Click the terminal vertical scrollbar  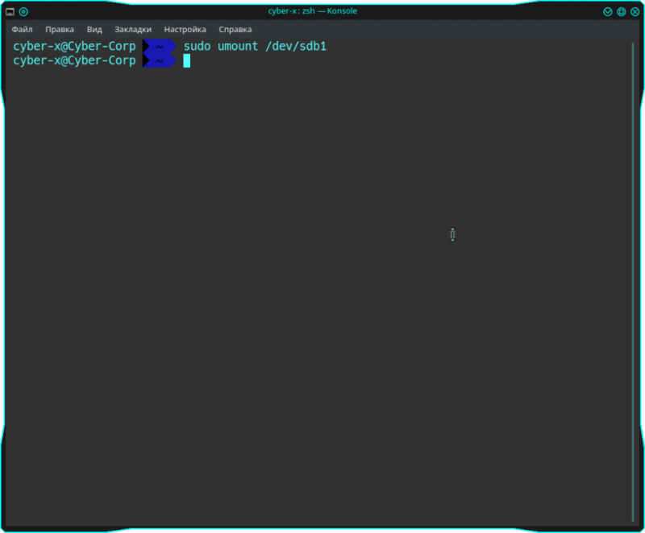(x=633, y=282)
